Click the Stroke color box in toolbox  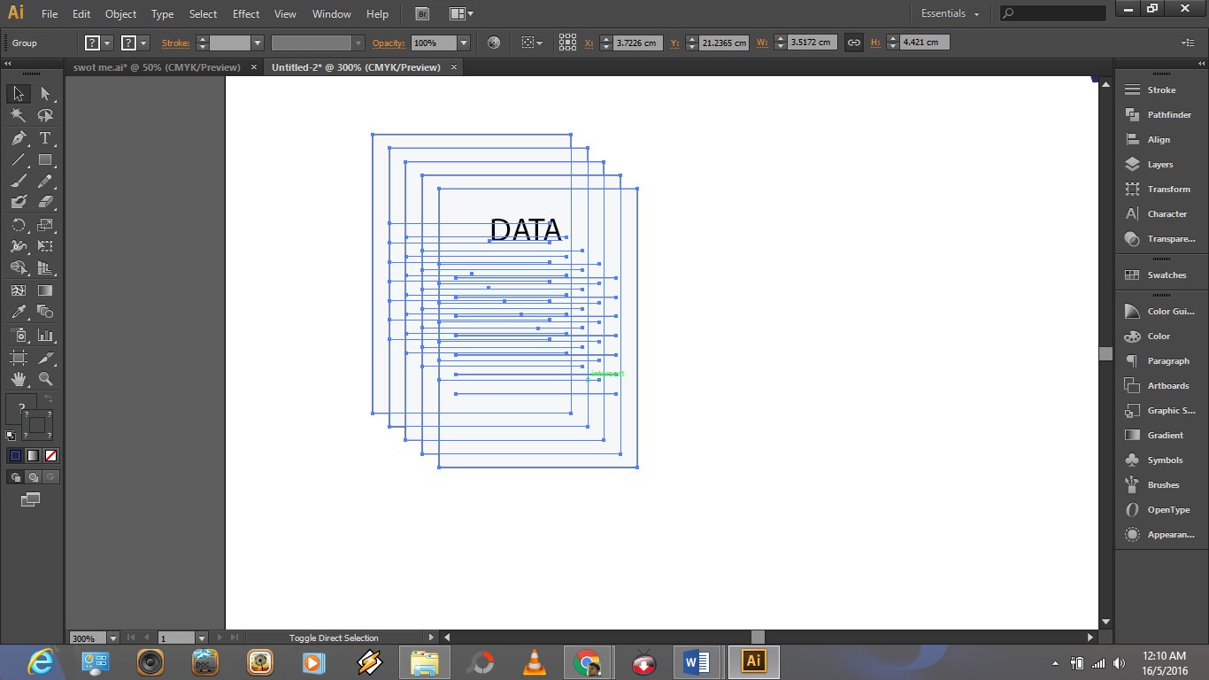(37, 425)
